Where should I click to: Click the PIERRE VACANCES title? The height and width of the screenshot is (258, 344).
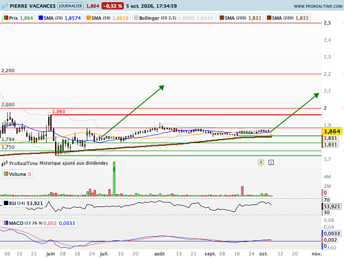point(32,6)
